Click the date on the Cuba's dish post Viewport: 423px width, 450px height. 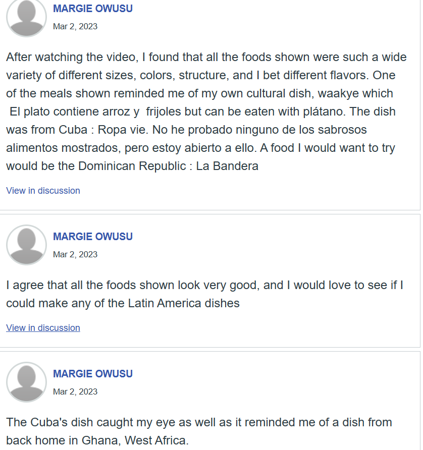[75, 391]
